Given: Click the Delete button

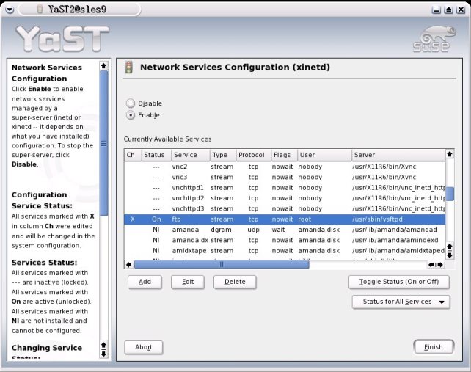Looking at the screenshot, I should coord(235,282).
